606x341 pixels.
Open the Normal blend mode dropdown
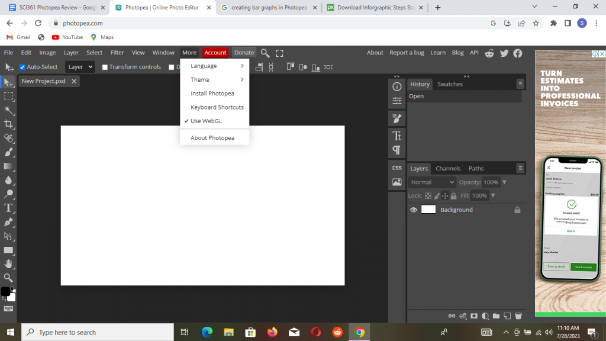pos(432,182)
